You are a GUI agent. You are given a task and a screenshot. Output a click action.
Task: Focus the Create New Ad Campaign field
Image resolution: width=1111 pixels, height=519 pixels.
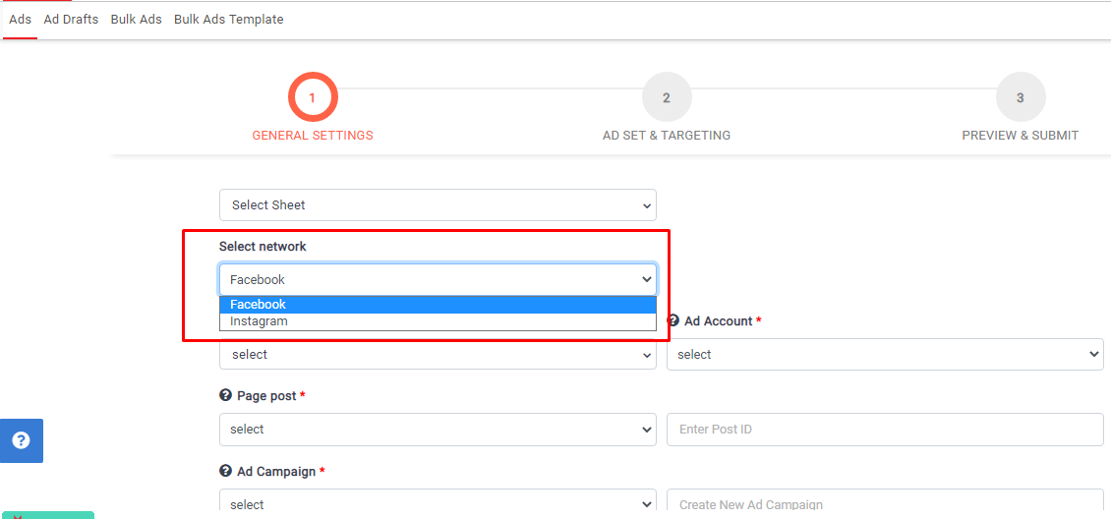pos(884,503)
